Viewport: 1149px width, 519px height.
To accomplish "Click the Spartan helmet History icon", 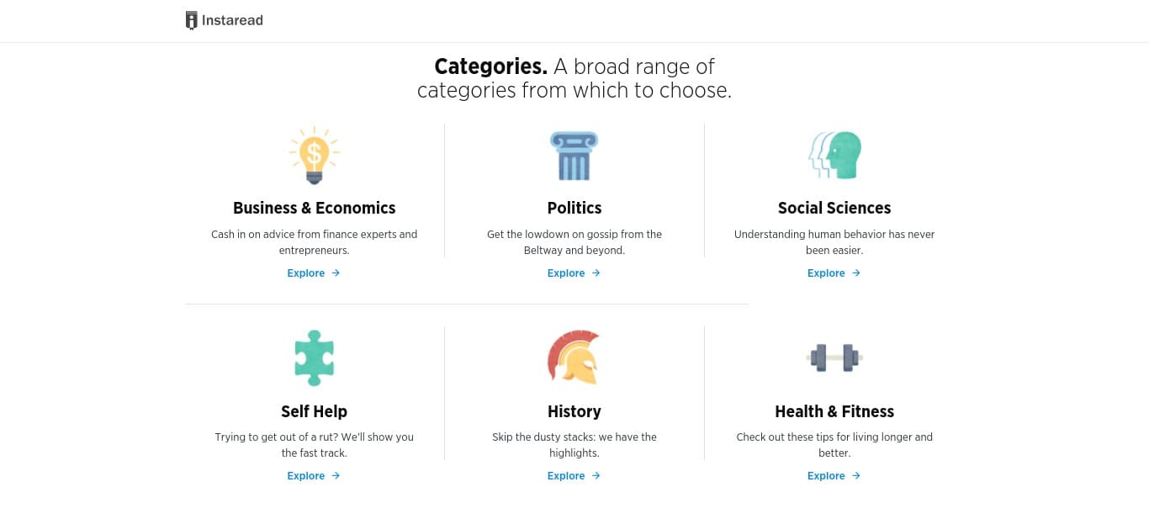I will (574, 358).
